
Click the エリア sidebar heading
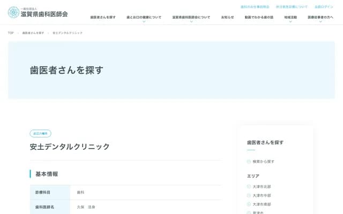pyautogui.click(x=253, y=176)
